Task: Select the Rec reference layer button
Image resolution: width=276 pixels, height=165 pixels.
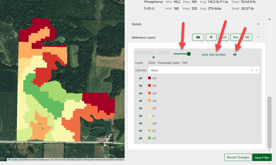Action: pos(236,37)
